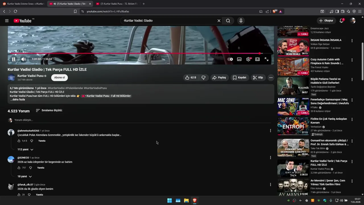This screenshot has height=205, width=364.
Task: Like the @ahmetozturk5265 comment
Action: [19, 141]
